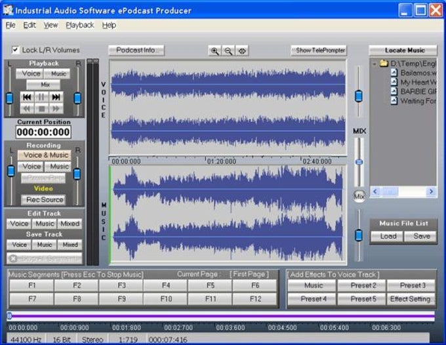Save the Mixed track
446x345 pixels.
click(x=70, y=245)
